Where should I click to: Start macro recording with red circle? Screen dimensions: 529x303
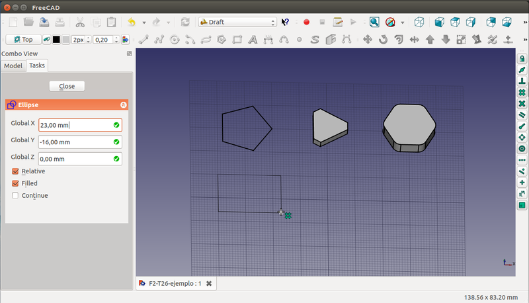(x=306, y=22)
